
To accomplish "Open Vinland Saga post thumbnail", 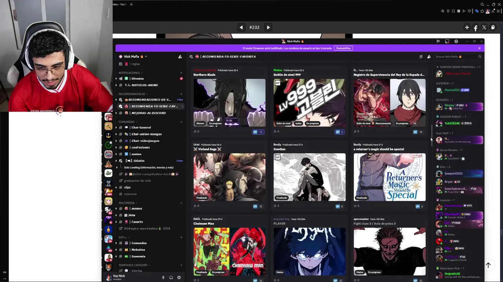I will [229, 177].
